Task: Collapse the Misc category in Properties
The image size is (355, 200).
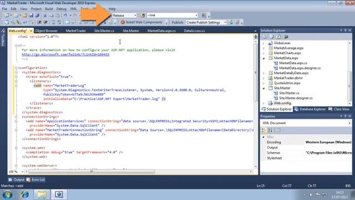Action: (263, 137)
